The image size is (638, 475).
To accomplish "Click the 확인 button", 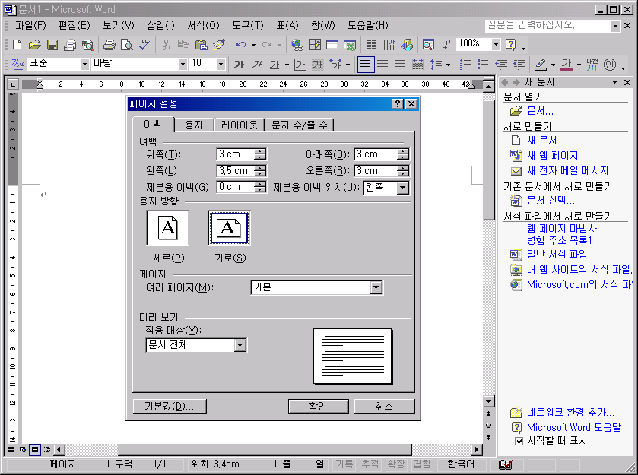I will click(318, 407).
